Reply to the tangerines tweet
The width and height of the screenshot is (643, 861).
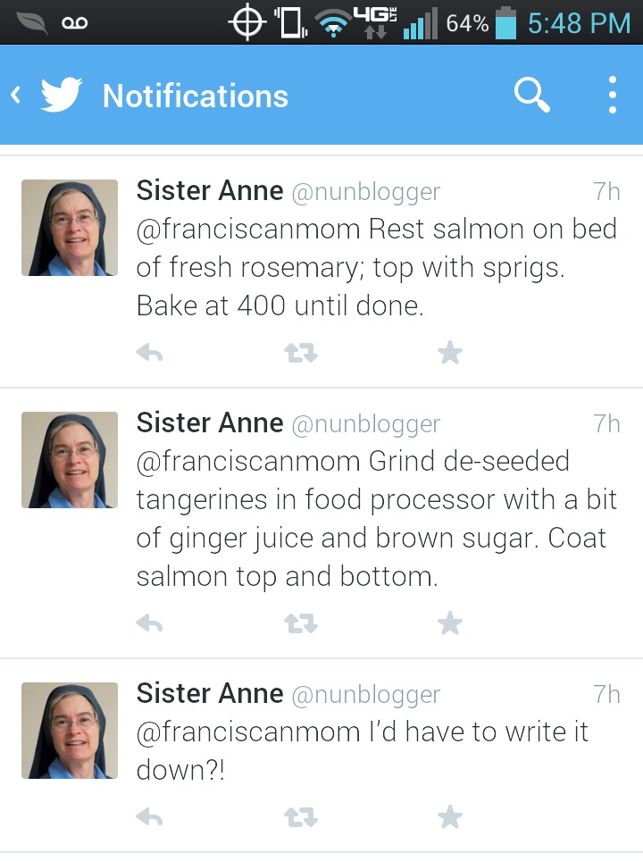click(149, 623)
